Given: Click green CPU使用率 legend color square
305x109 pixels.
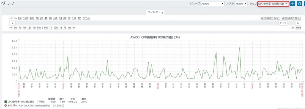Looking at the screenshot, I should [5, 102].
